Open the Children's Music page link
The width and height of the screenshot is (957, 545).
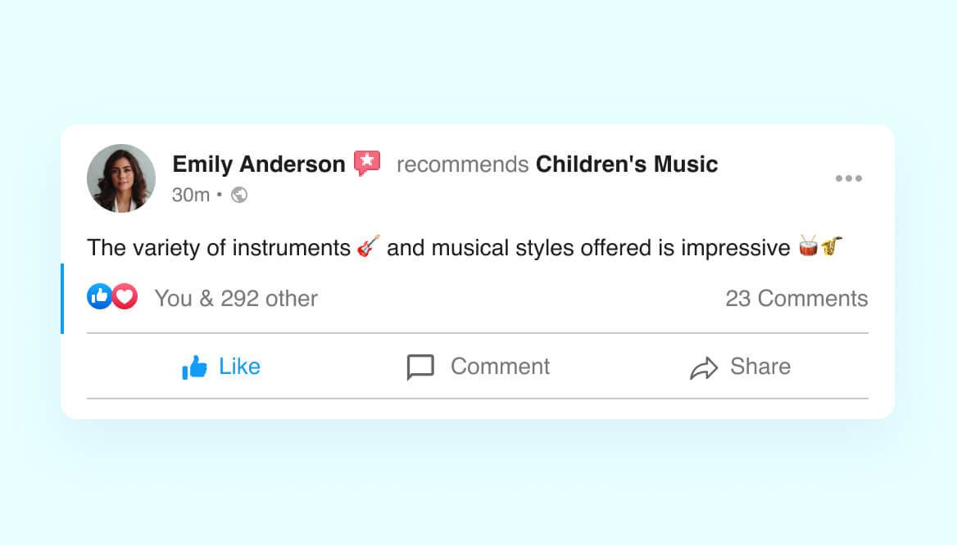pos(627,164)
